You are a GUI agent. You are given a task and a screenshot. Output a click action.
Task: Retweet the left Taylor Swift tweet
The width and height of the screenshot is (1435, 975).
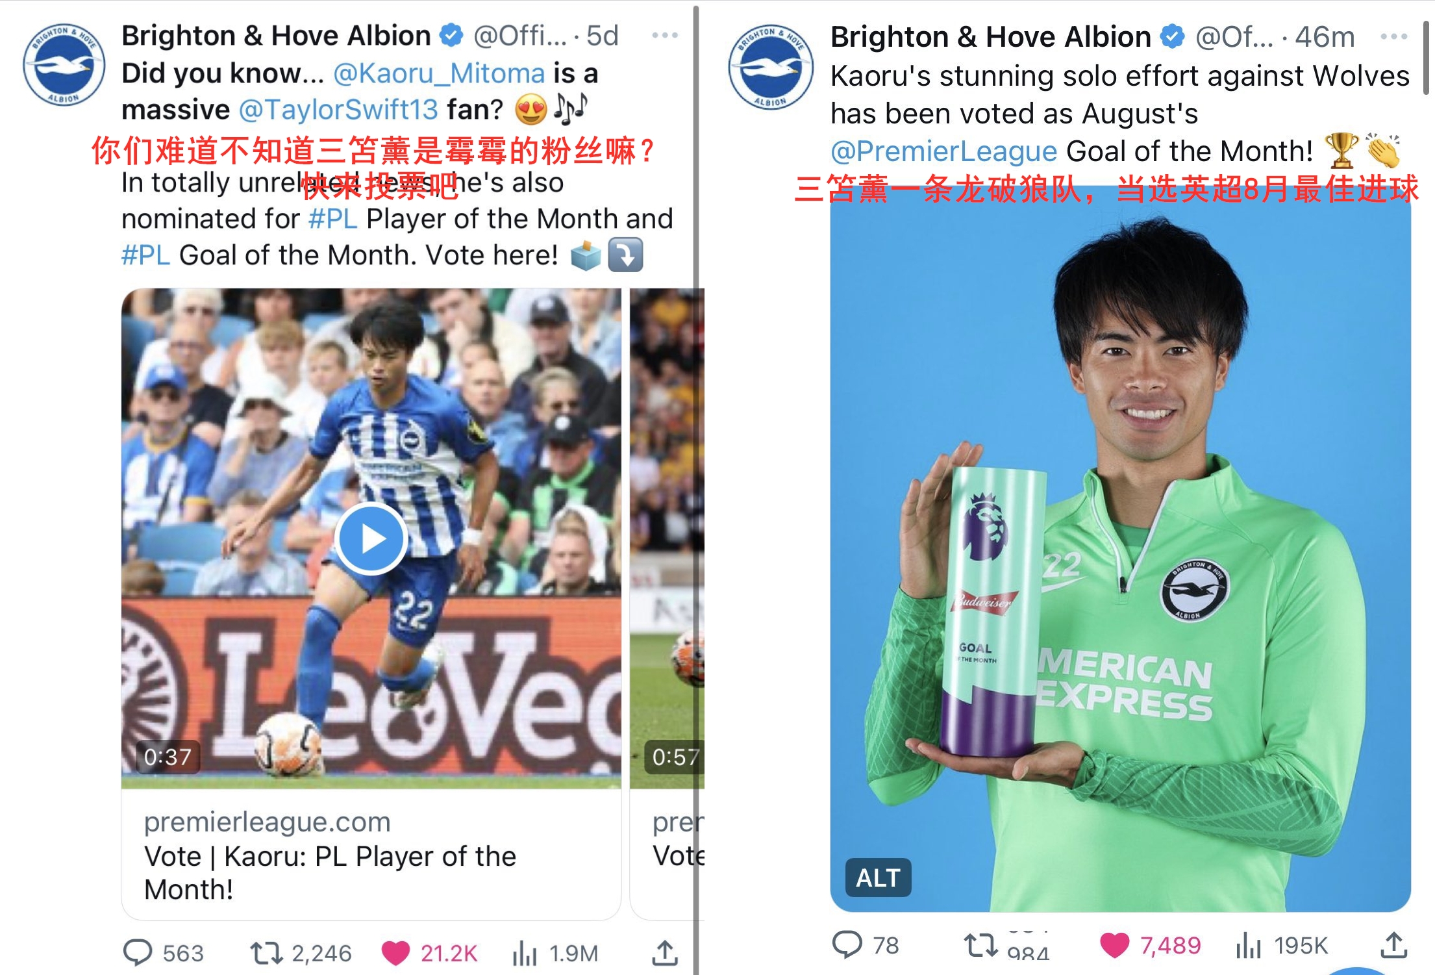point(266,953)
